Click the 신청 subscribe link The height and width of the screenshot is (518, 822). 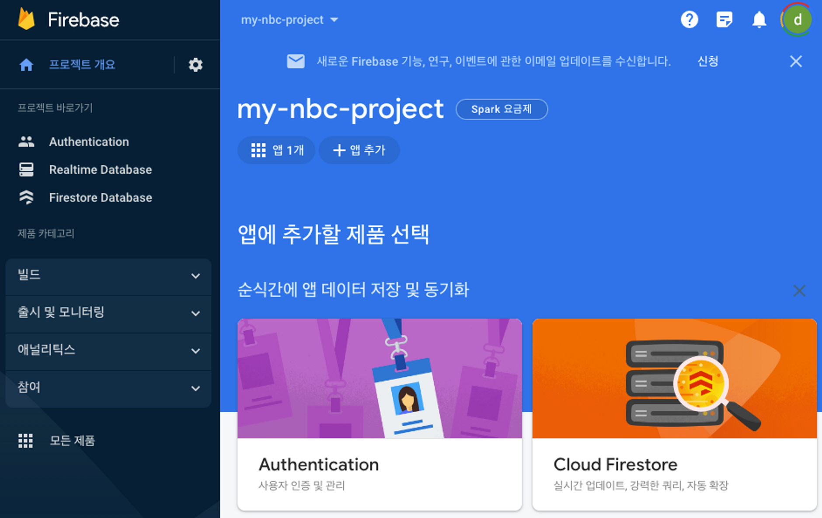pyautogui.click(x=707, y=61)
